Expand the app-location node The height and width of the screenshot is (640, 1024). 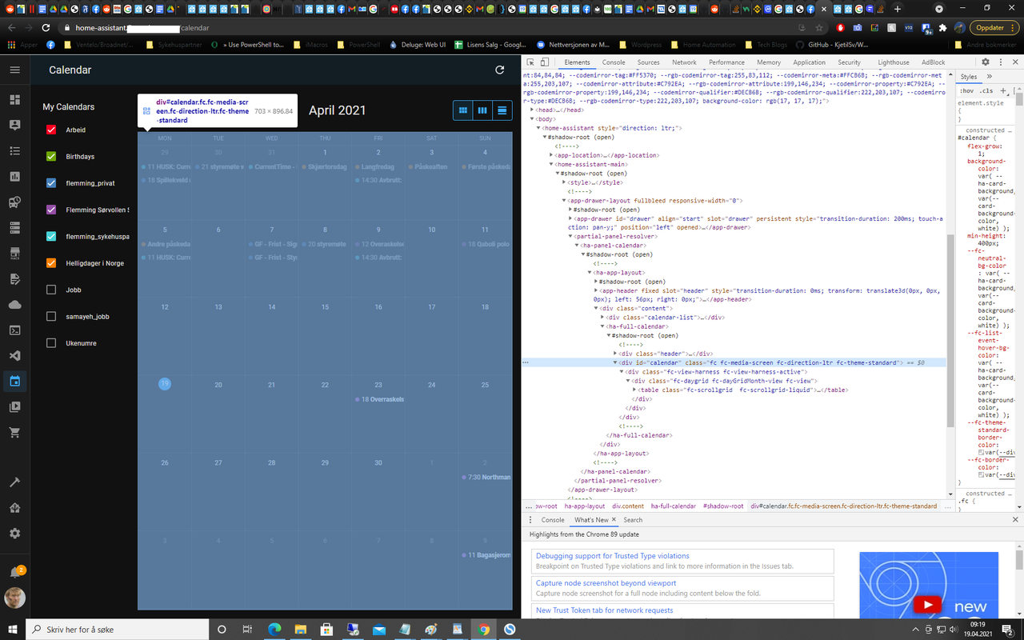[552, 155]
